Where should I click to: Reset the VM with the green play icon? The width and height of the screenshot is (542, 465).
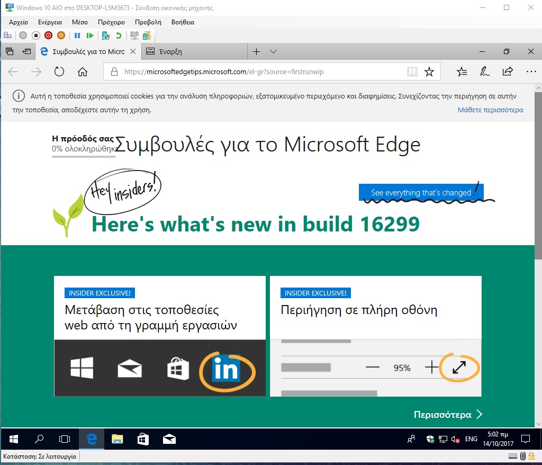click(x=90, y=35)
